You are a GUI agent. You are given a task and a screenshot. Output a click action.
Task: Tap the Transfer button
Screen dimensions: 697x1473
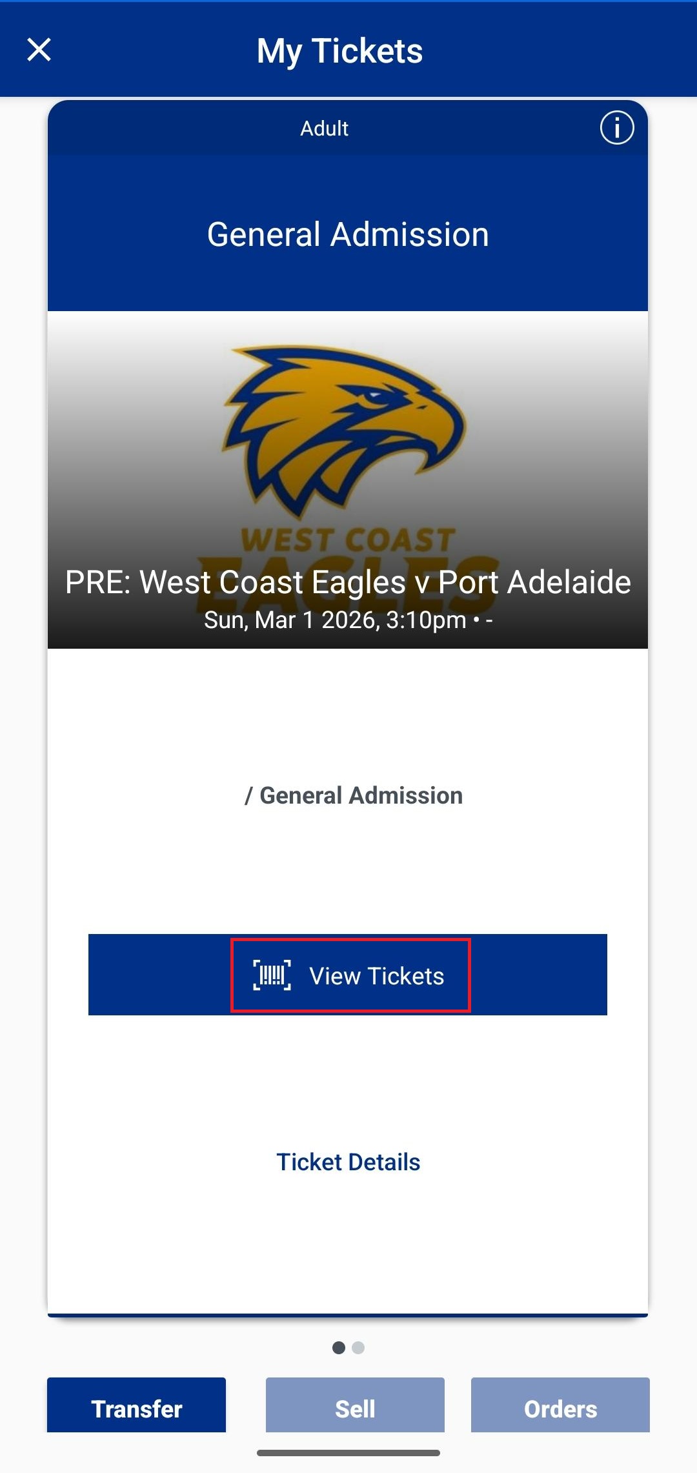click(136, 1407)
